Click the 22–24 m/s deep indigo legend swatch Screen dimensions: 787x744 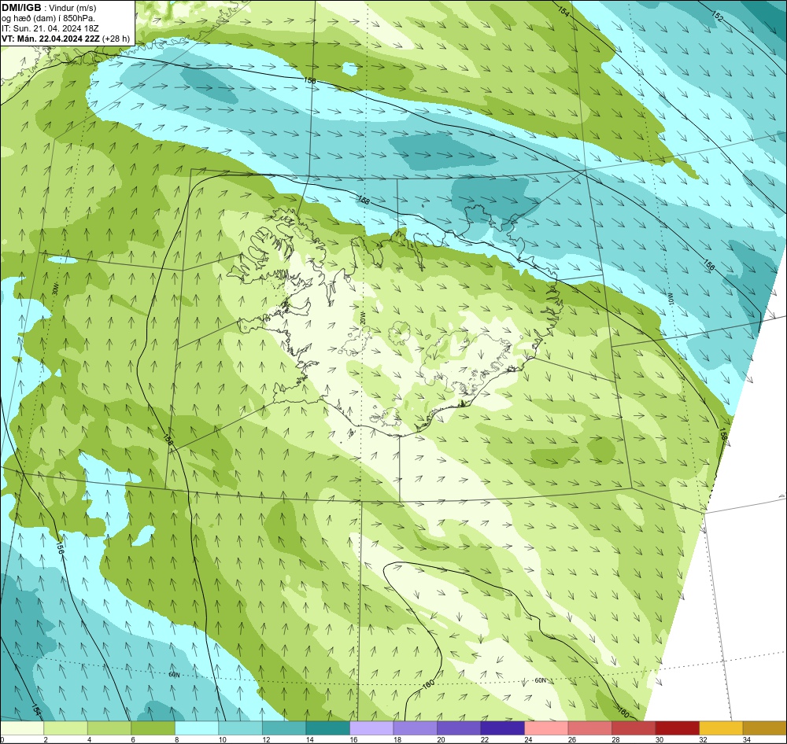[502, 728]
